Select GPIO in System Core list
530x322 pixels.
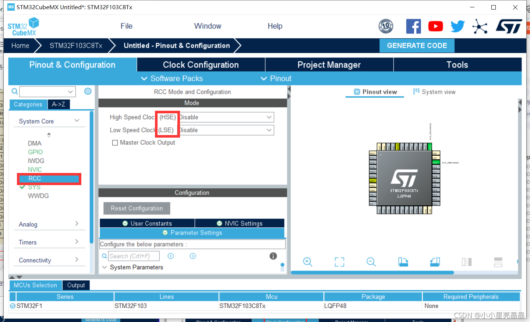point(35,152)
